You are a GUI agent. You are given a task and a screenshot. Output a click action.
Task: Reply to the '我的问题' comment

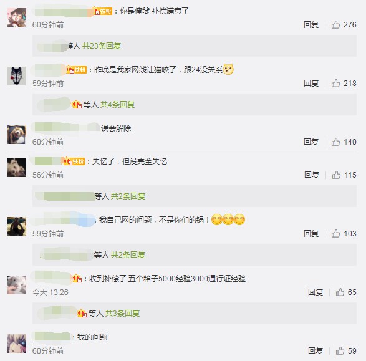coord(315,351)
